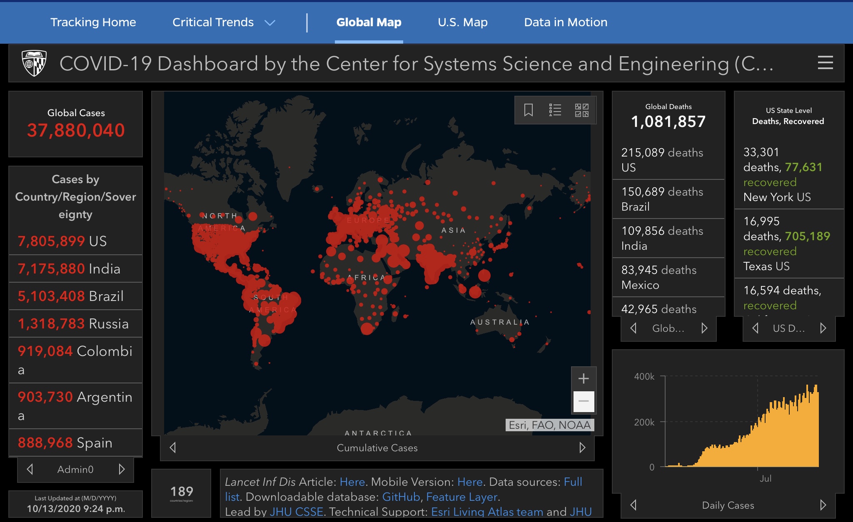Open the GitHub database link
This screenshot has height=522, width=853.
click(x=401, y=497)
